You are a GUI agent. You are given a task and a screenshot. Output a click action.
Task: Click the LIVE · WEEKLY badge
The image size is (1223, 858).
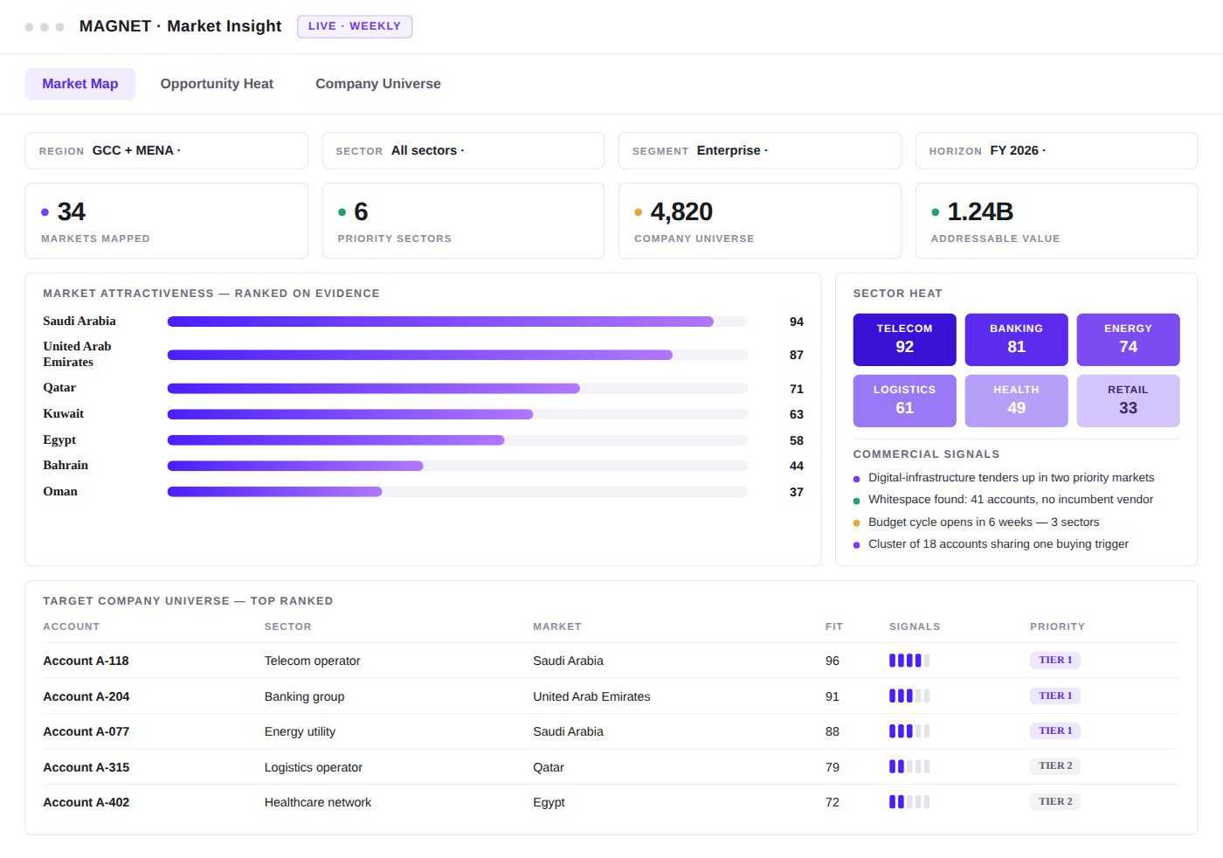click(355, 26)
